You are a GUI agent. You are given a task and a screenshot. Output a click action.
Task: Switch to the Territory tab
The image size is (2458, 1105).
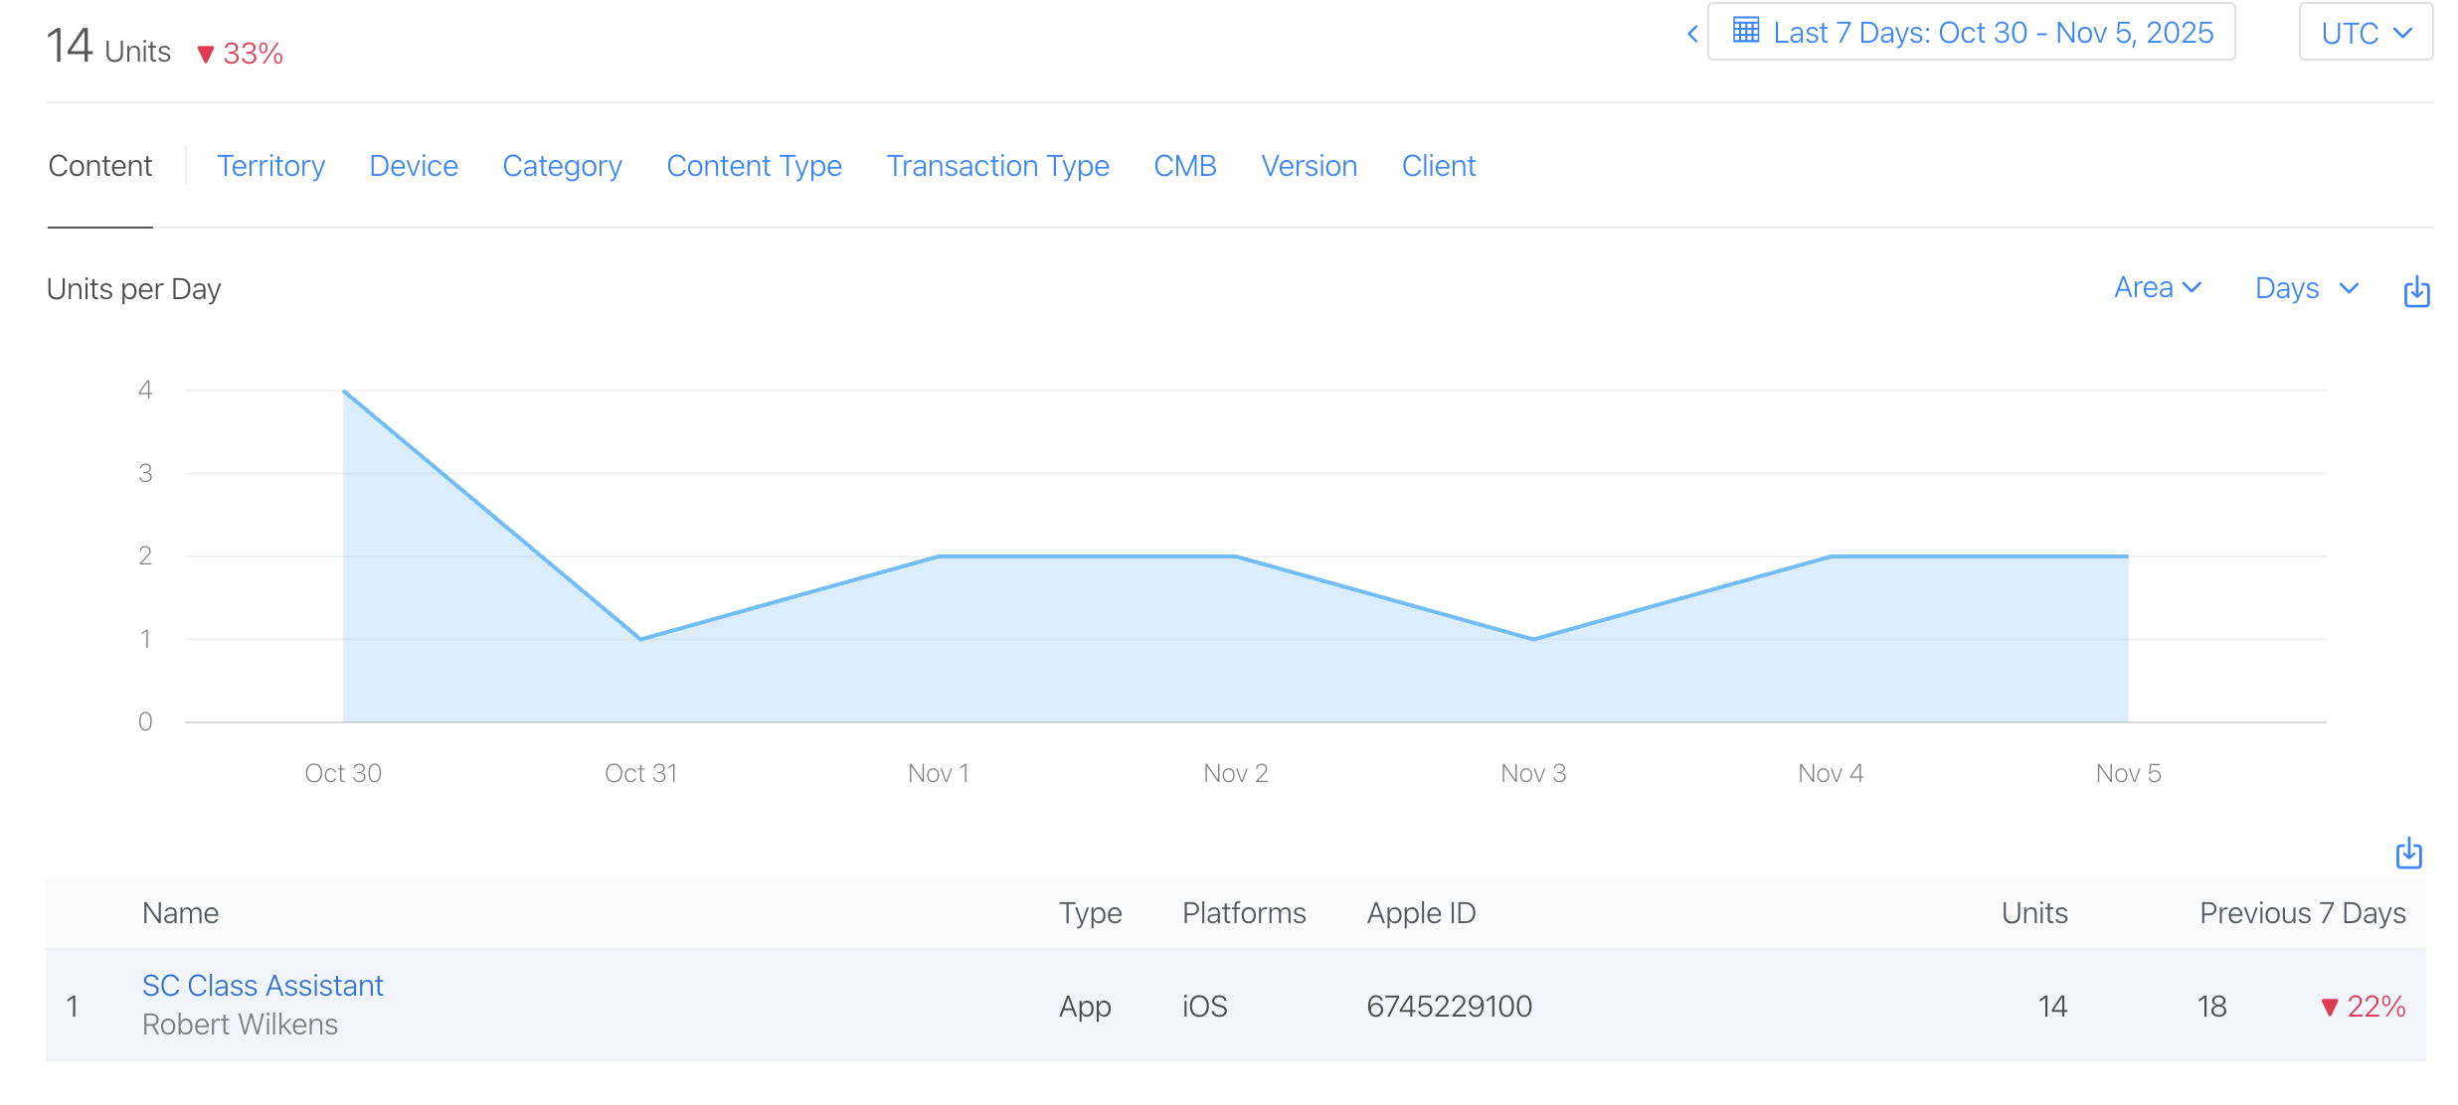[x=270, y=166]
